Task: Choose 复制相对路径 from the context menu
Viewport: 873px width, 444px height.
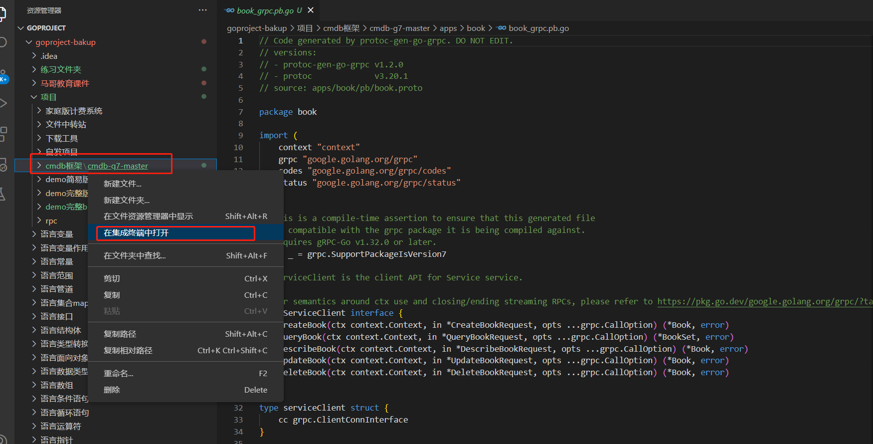Action: pyautogui.click(x=185, y=350)
